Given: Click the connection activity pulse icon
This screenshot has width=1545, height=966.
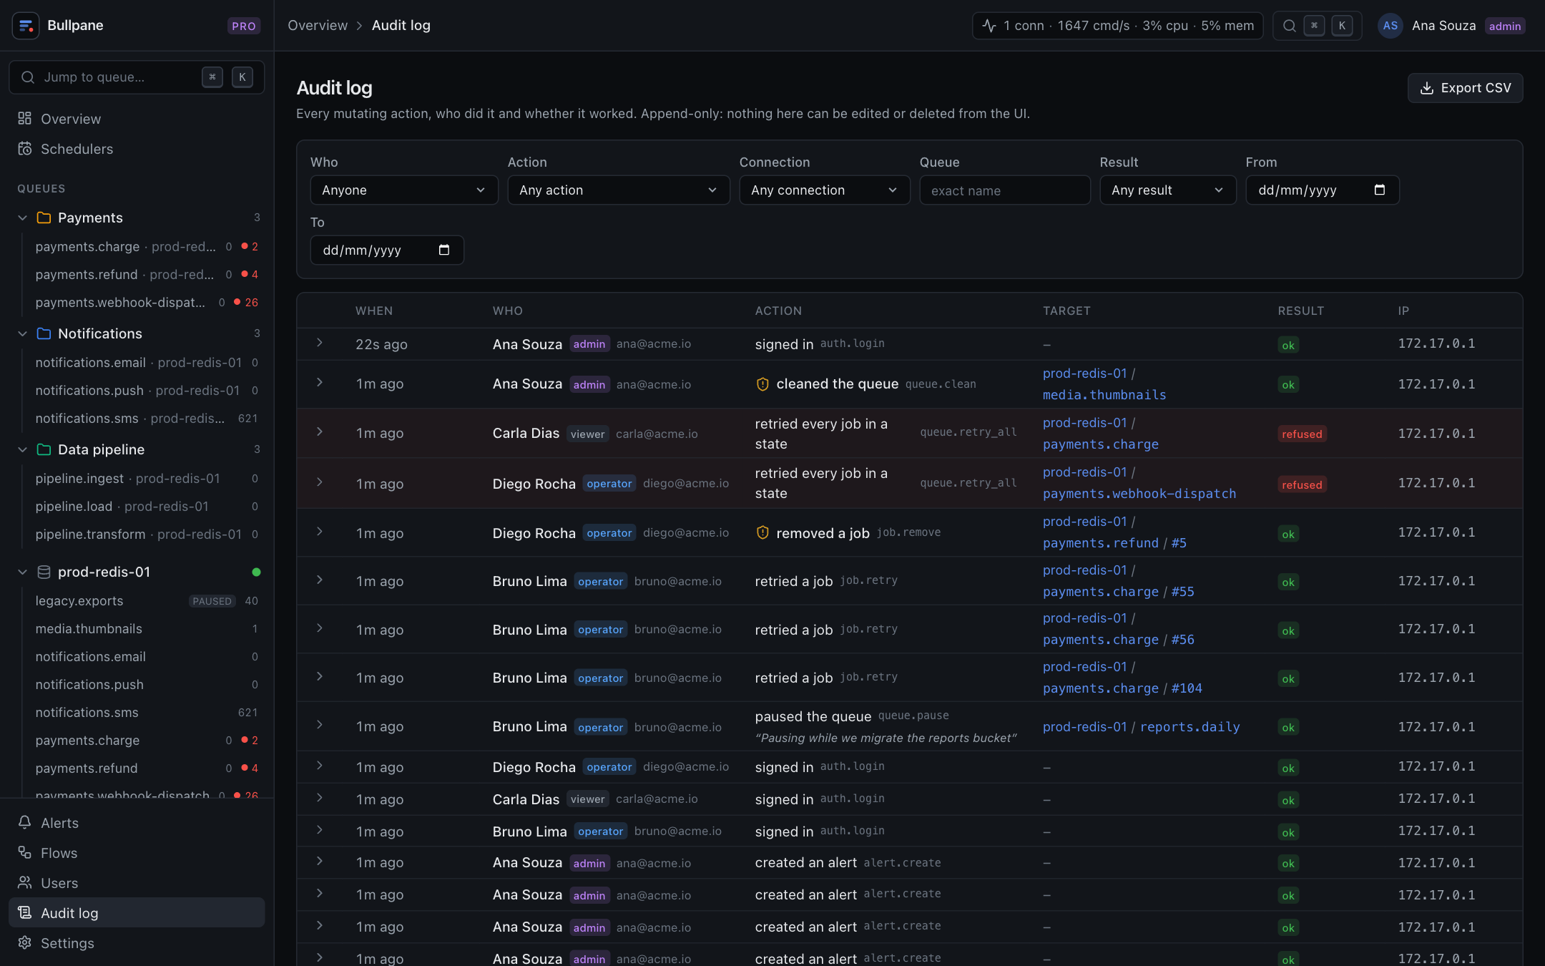Looking at the screenshot, I should [x=989, y=26].
